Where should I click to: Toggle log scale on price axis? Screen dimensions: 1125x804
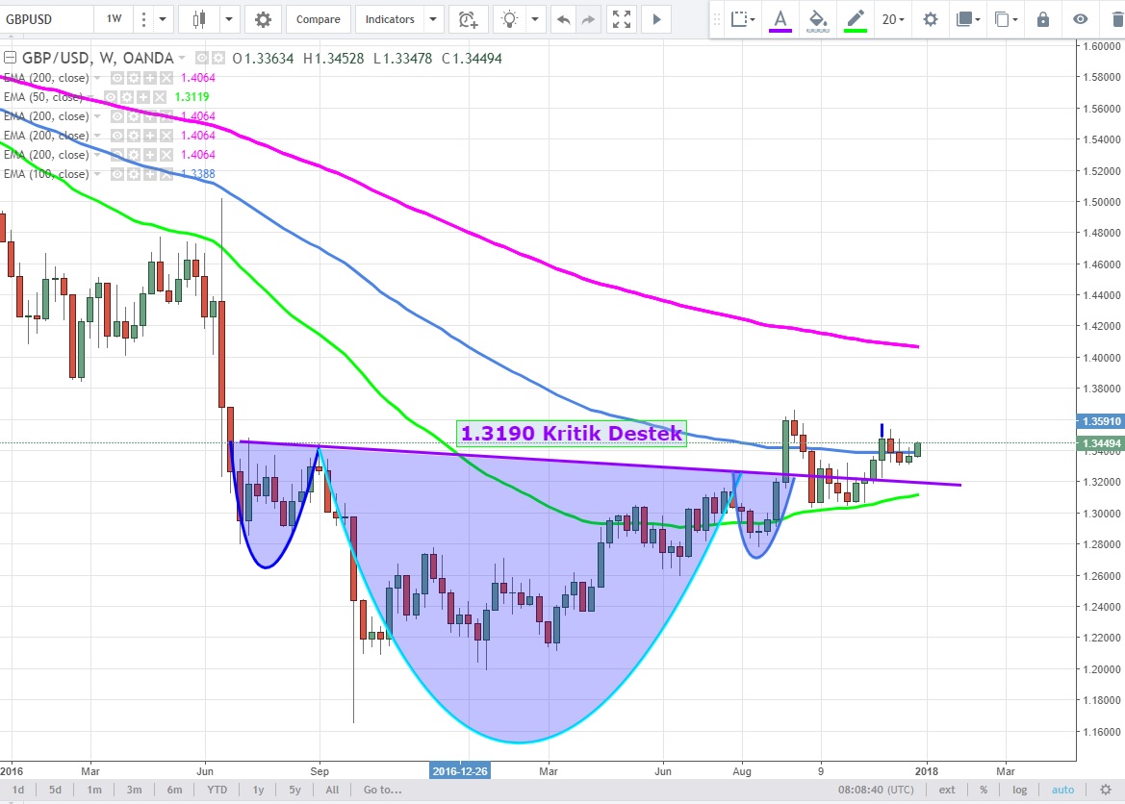coord(1019,790)
